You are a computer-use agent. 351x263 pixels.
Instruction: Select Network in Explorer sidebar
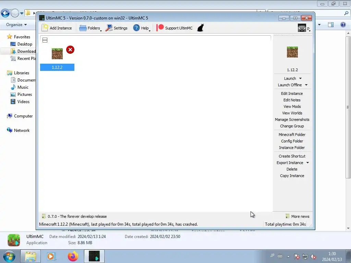click(19, 130)
